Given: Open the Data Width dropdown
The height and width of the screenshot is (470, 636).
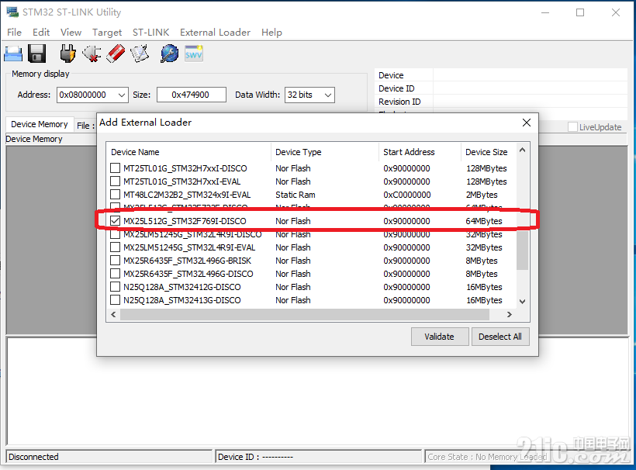Looking at the screenshot, I should point(328,95).
